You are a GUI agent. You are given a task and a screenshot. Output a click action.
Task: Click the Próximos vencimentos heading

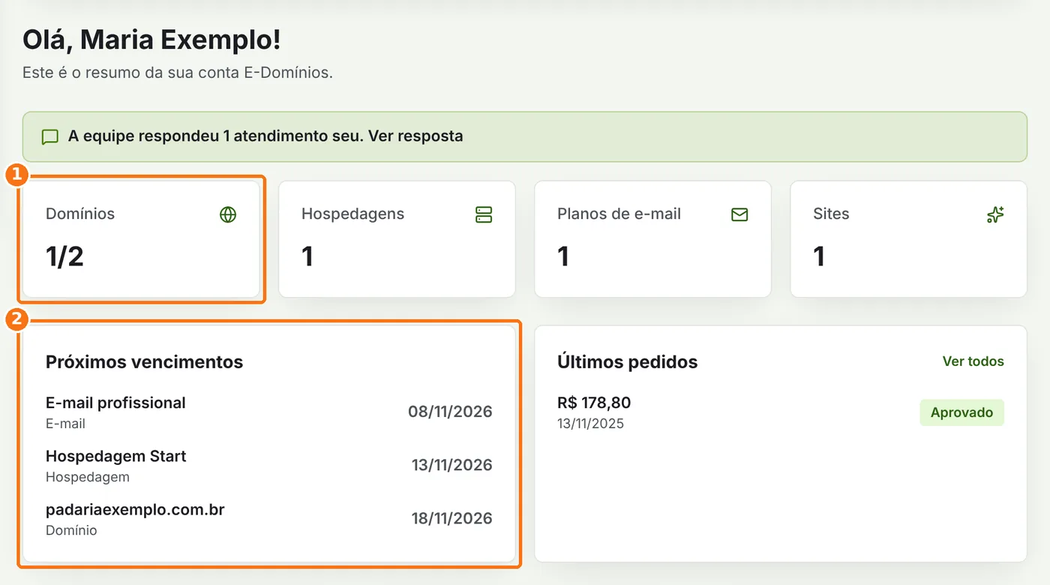click(x=145, y=362)
